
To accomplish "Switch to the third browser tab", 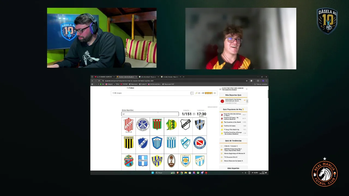I will (x=149, y=77).
